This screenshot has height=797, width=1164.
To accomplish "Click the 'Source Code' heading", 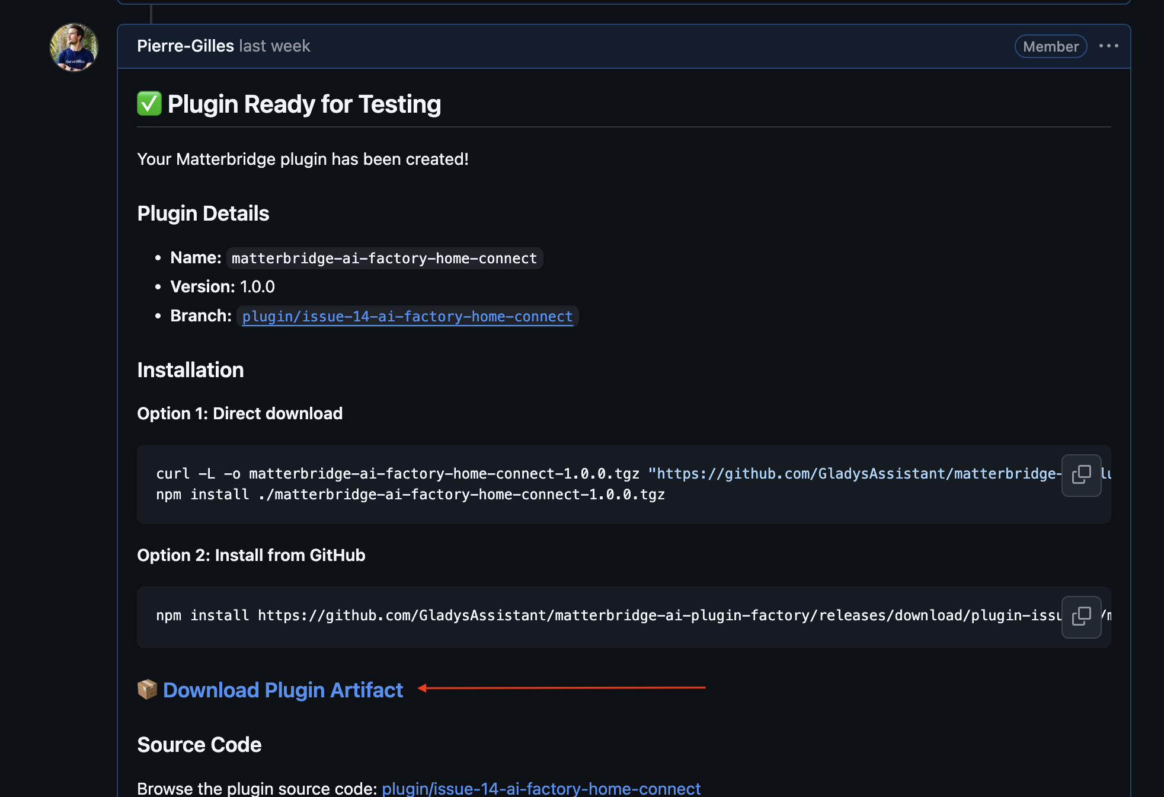I will (199, 745).
